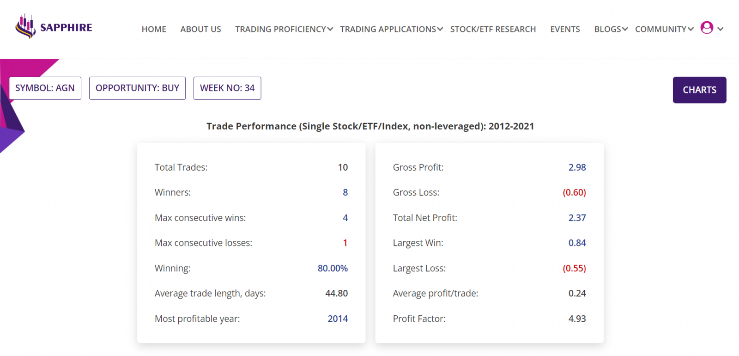The image size is (739, 356).
Task: Click the Charts button
Action: click(x=700, y=90)
